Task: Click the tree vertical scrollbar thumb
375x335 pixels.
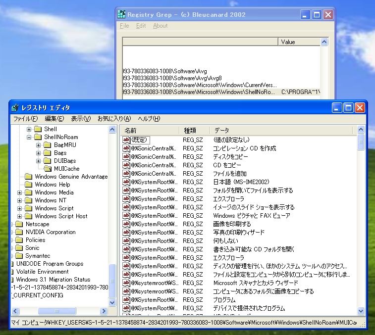Action: (x=112, y=281)
